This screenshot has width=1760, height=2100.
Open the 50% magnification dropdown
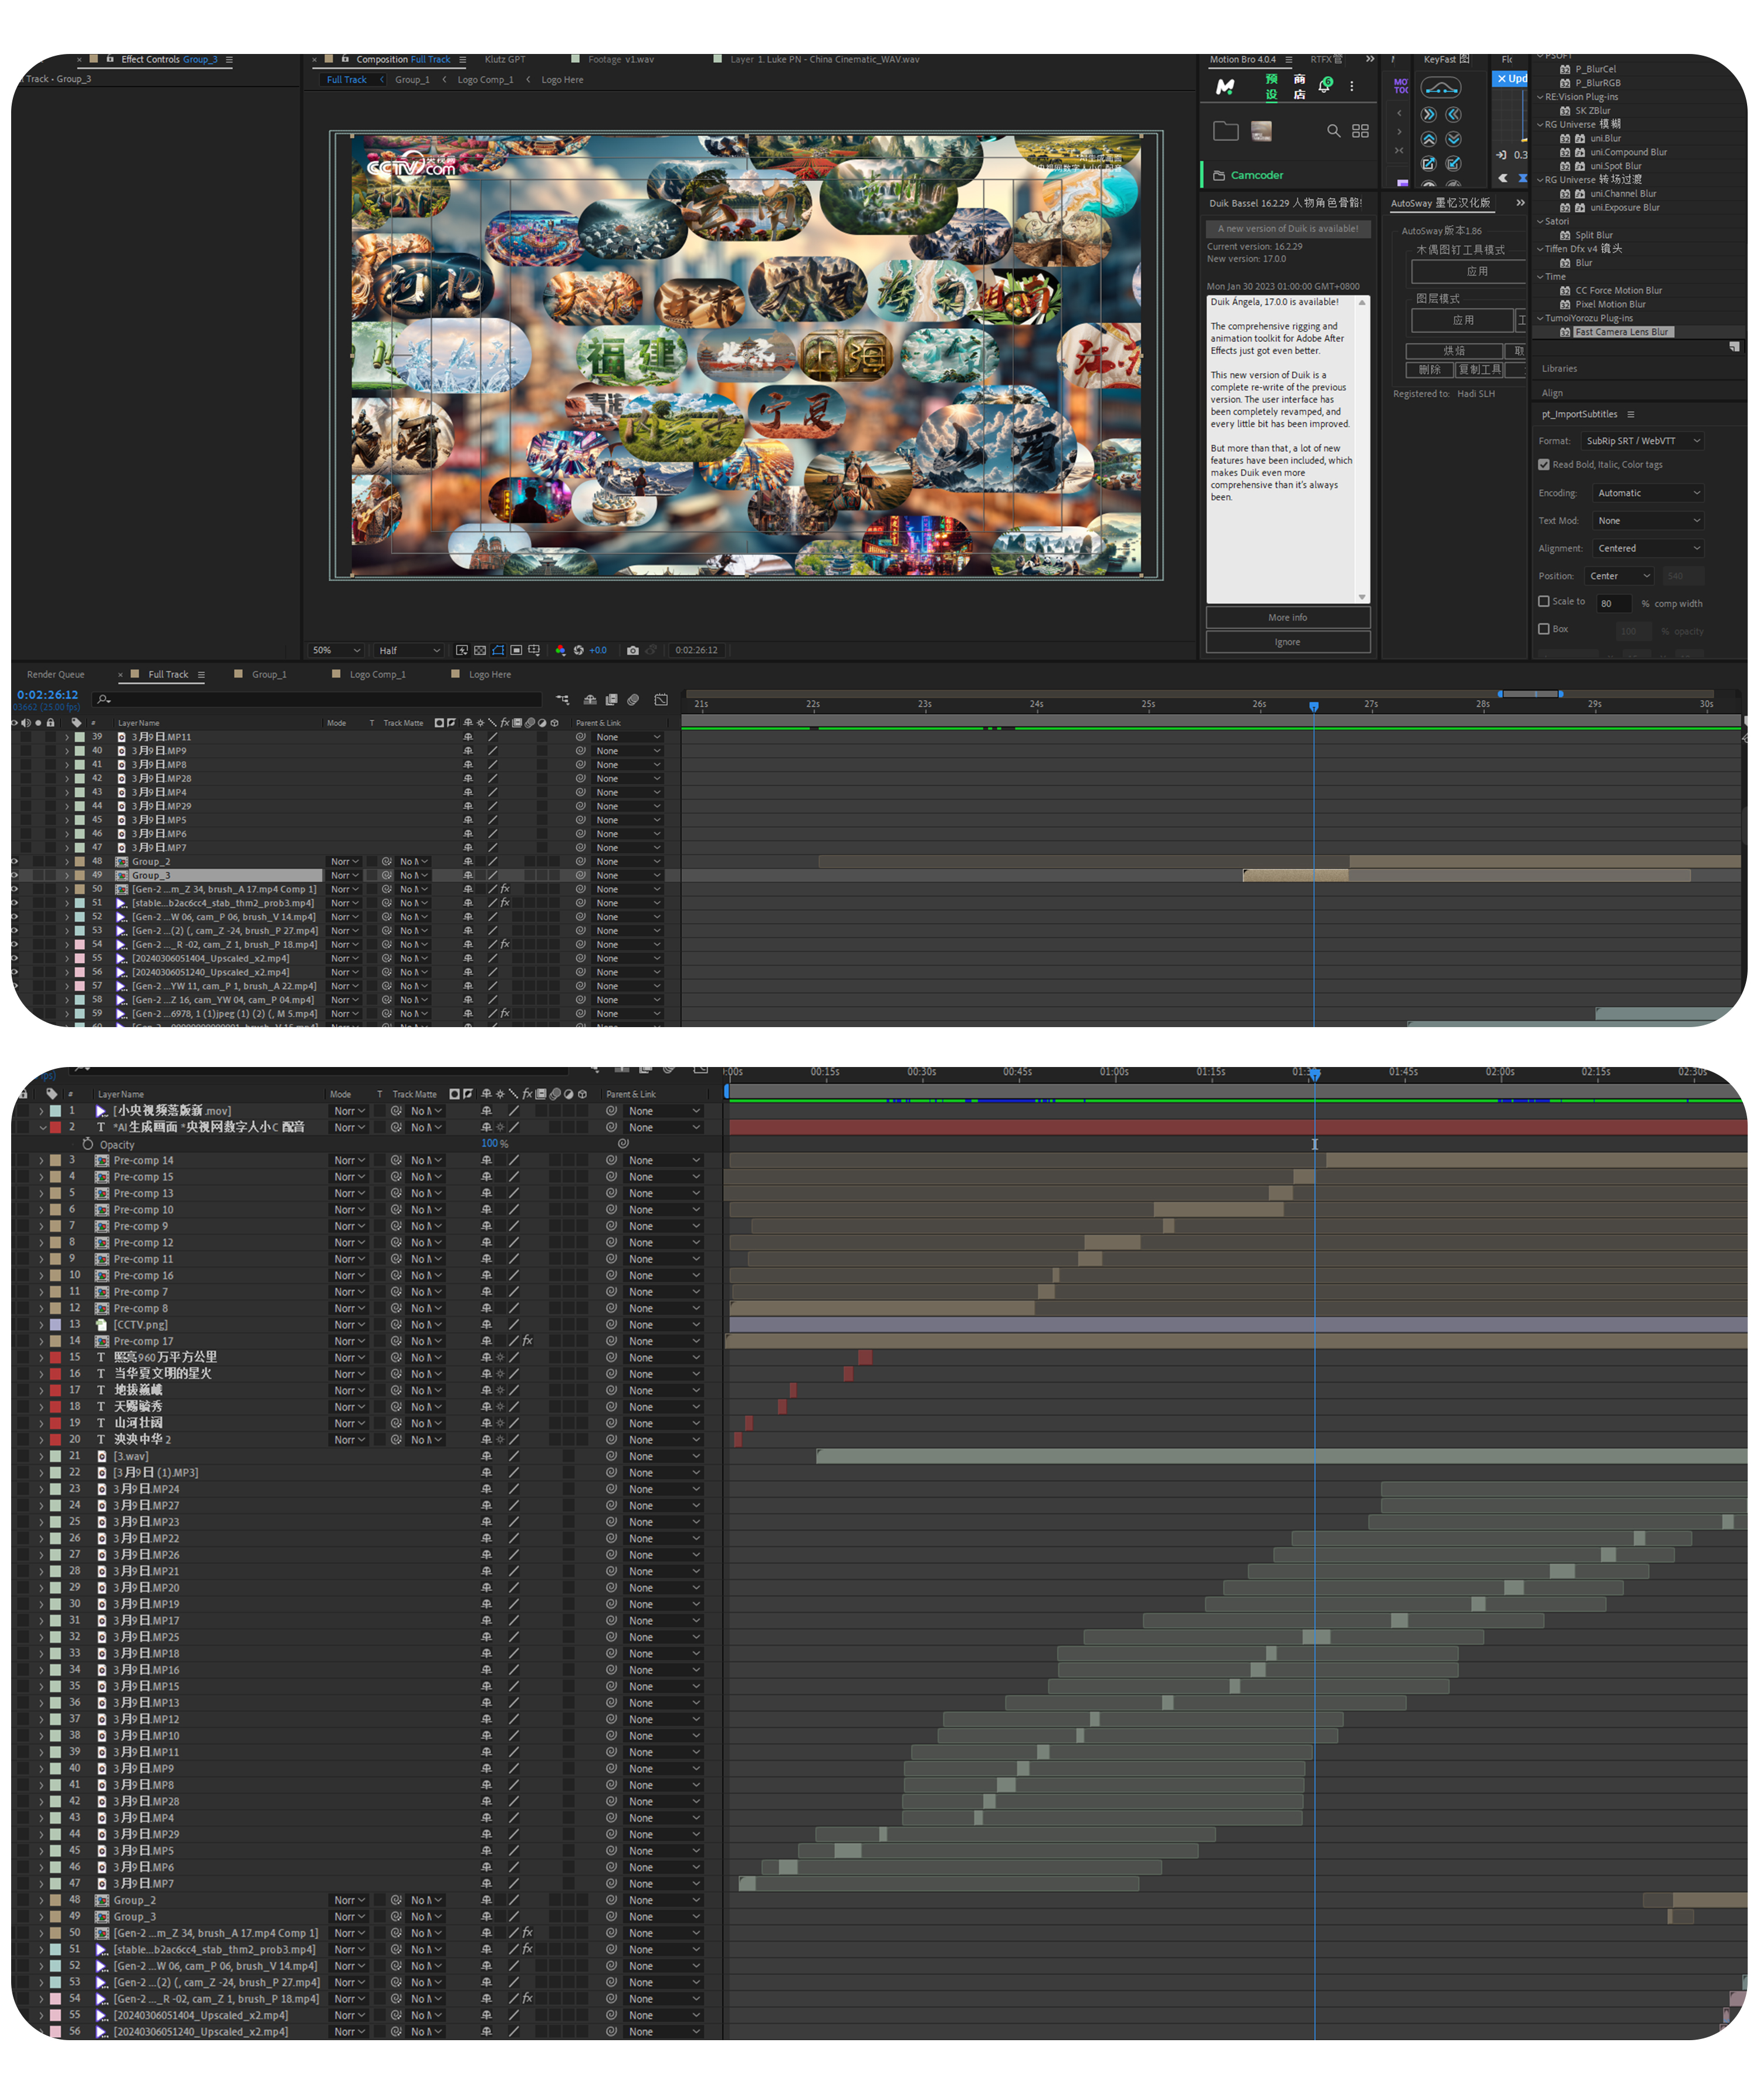[x=336, y=650]
